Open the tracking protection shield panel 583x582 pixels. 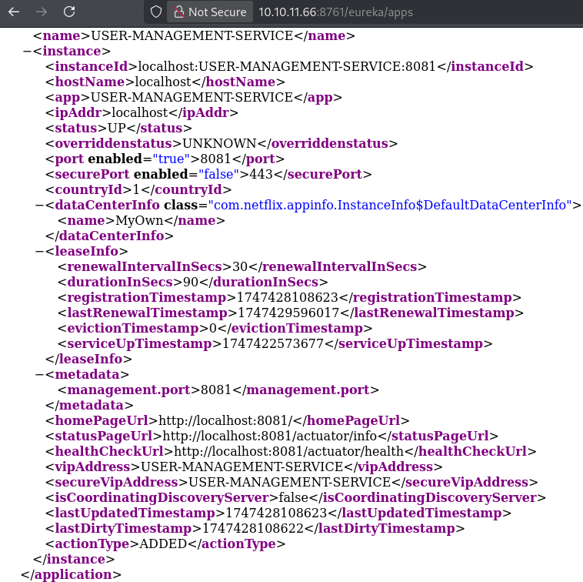click(155, 12)
